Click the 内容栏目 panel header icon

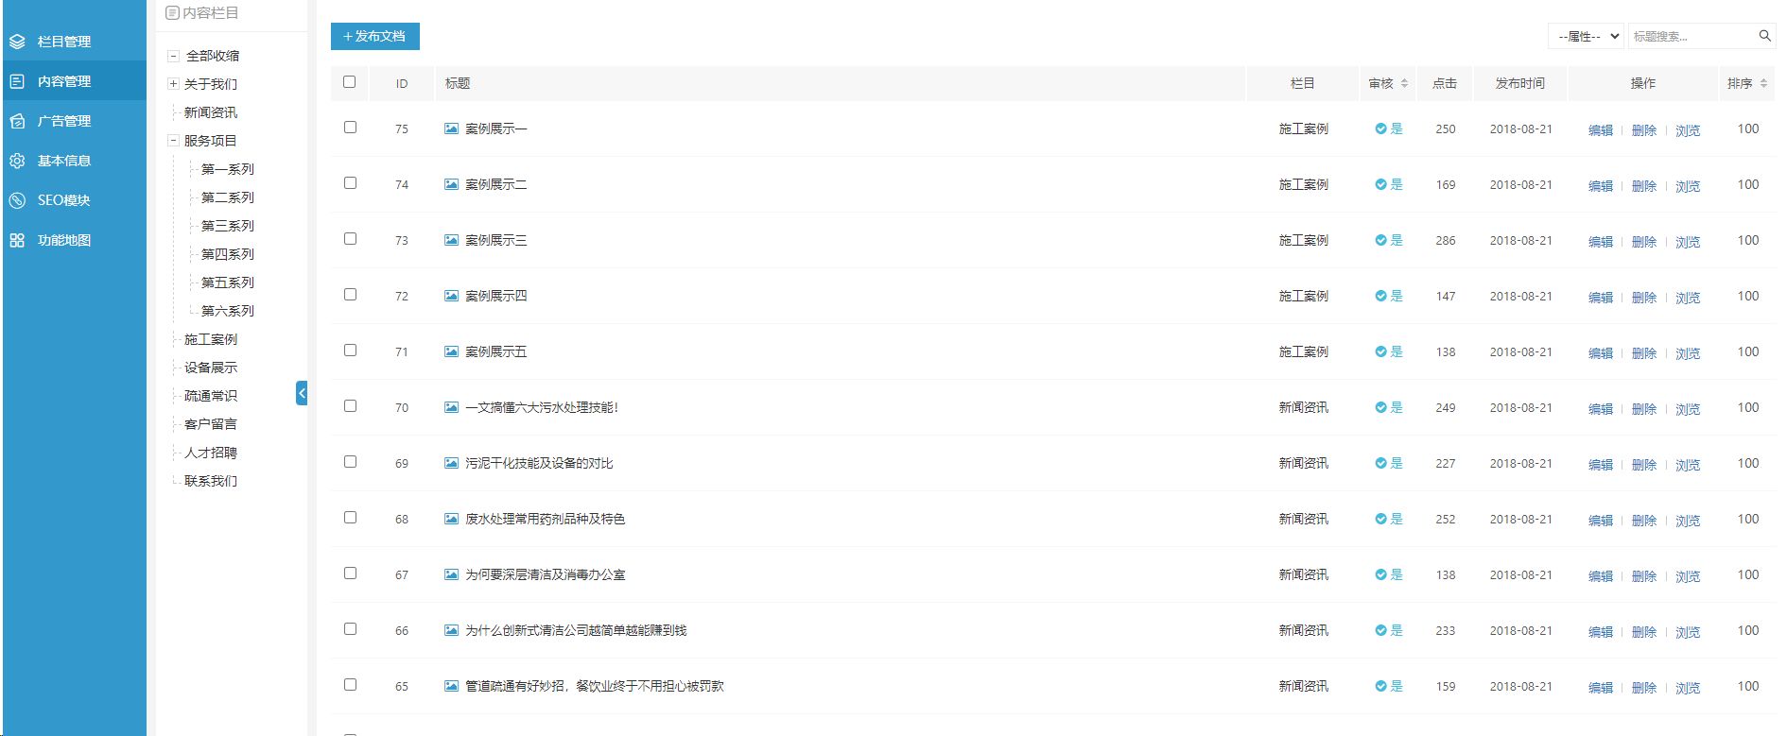pos(172,13)
